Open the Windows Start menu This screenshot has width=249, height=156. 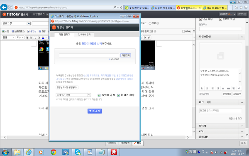pyautogui.click(x=5, y=152)
